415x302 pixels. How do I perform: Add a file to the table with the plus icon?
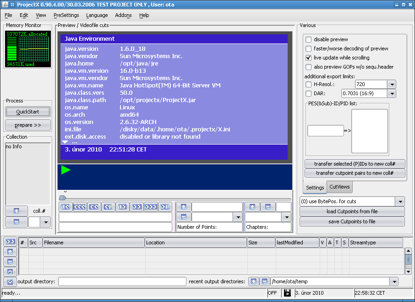pos(10,252)
